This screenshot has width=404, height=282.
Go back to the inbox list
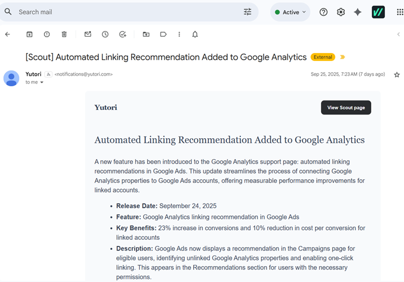8,34
